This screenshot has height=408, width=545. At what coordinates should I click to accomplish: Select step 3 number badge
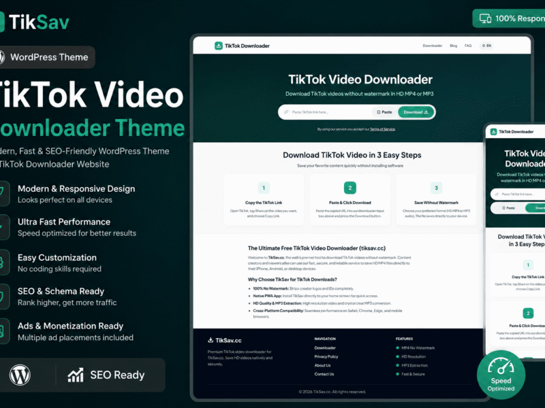pos(436,188)
